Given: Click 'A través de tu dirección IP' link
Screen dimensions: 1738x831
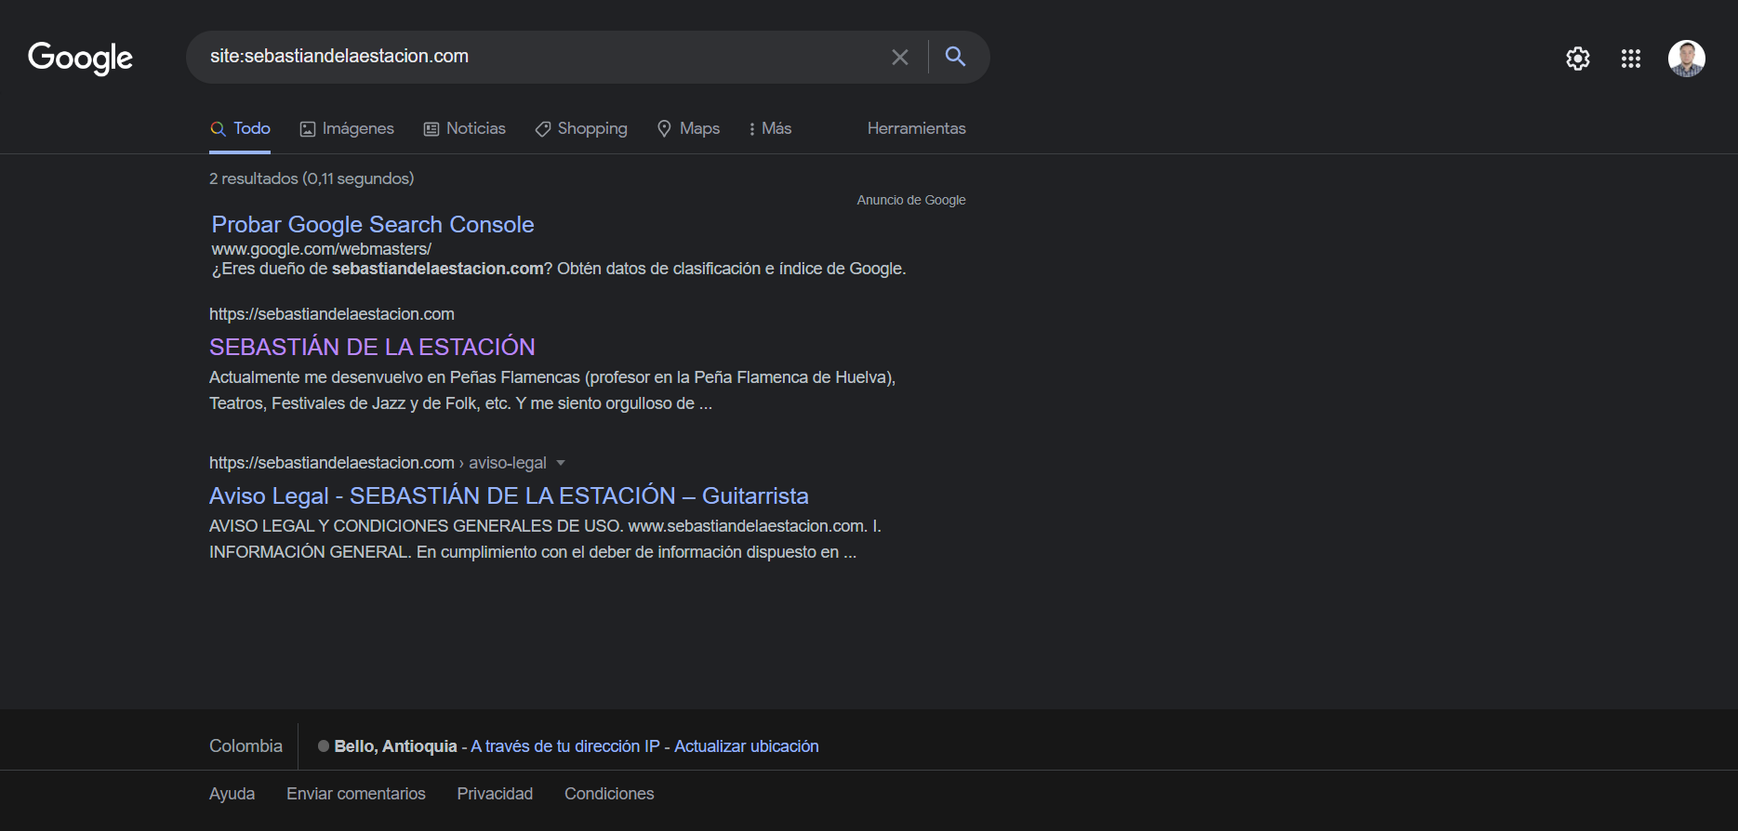Looking at the screenshot, I should tap(565, 746).
